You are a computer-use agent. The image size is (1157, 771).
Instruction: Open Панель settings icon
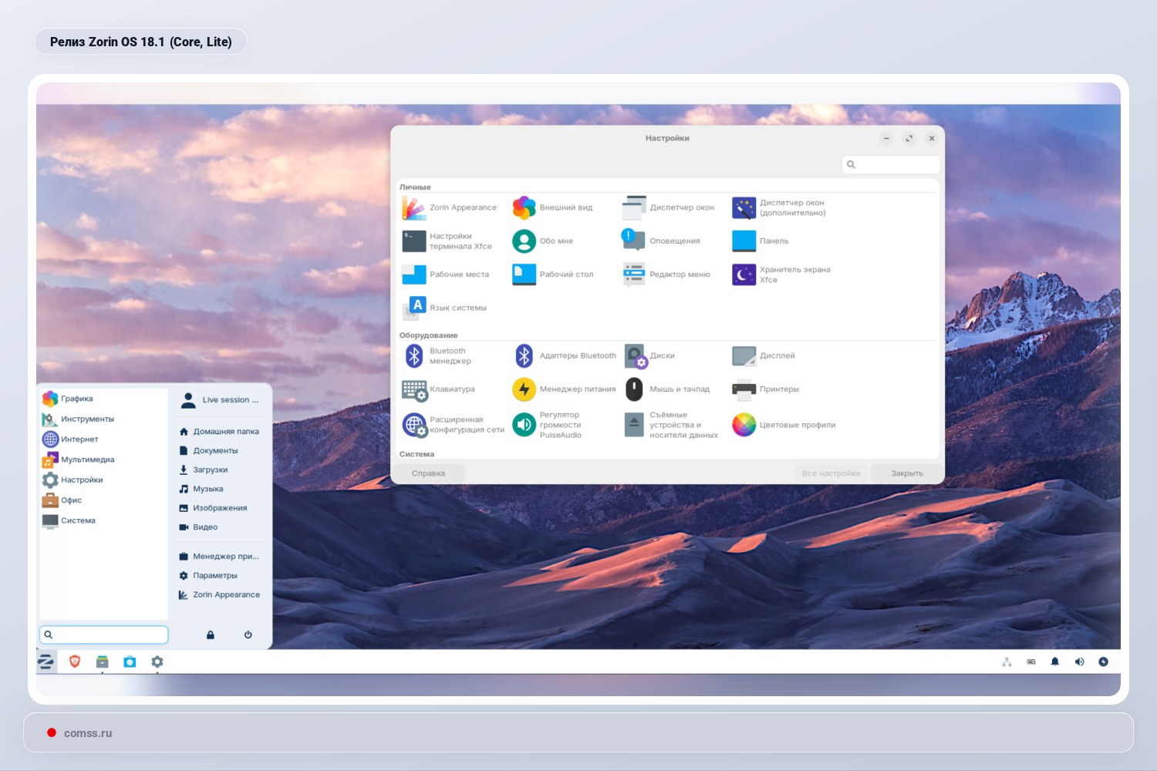pos(760,241)
